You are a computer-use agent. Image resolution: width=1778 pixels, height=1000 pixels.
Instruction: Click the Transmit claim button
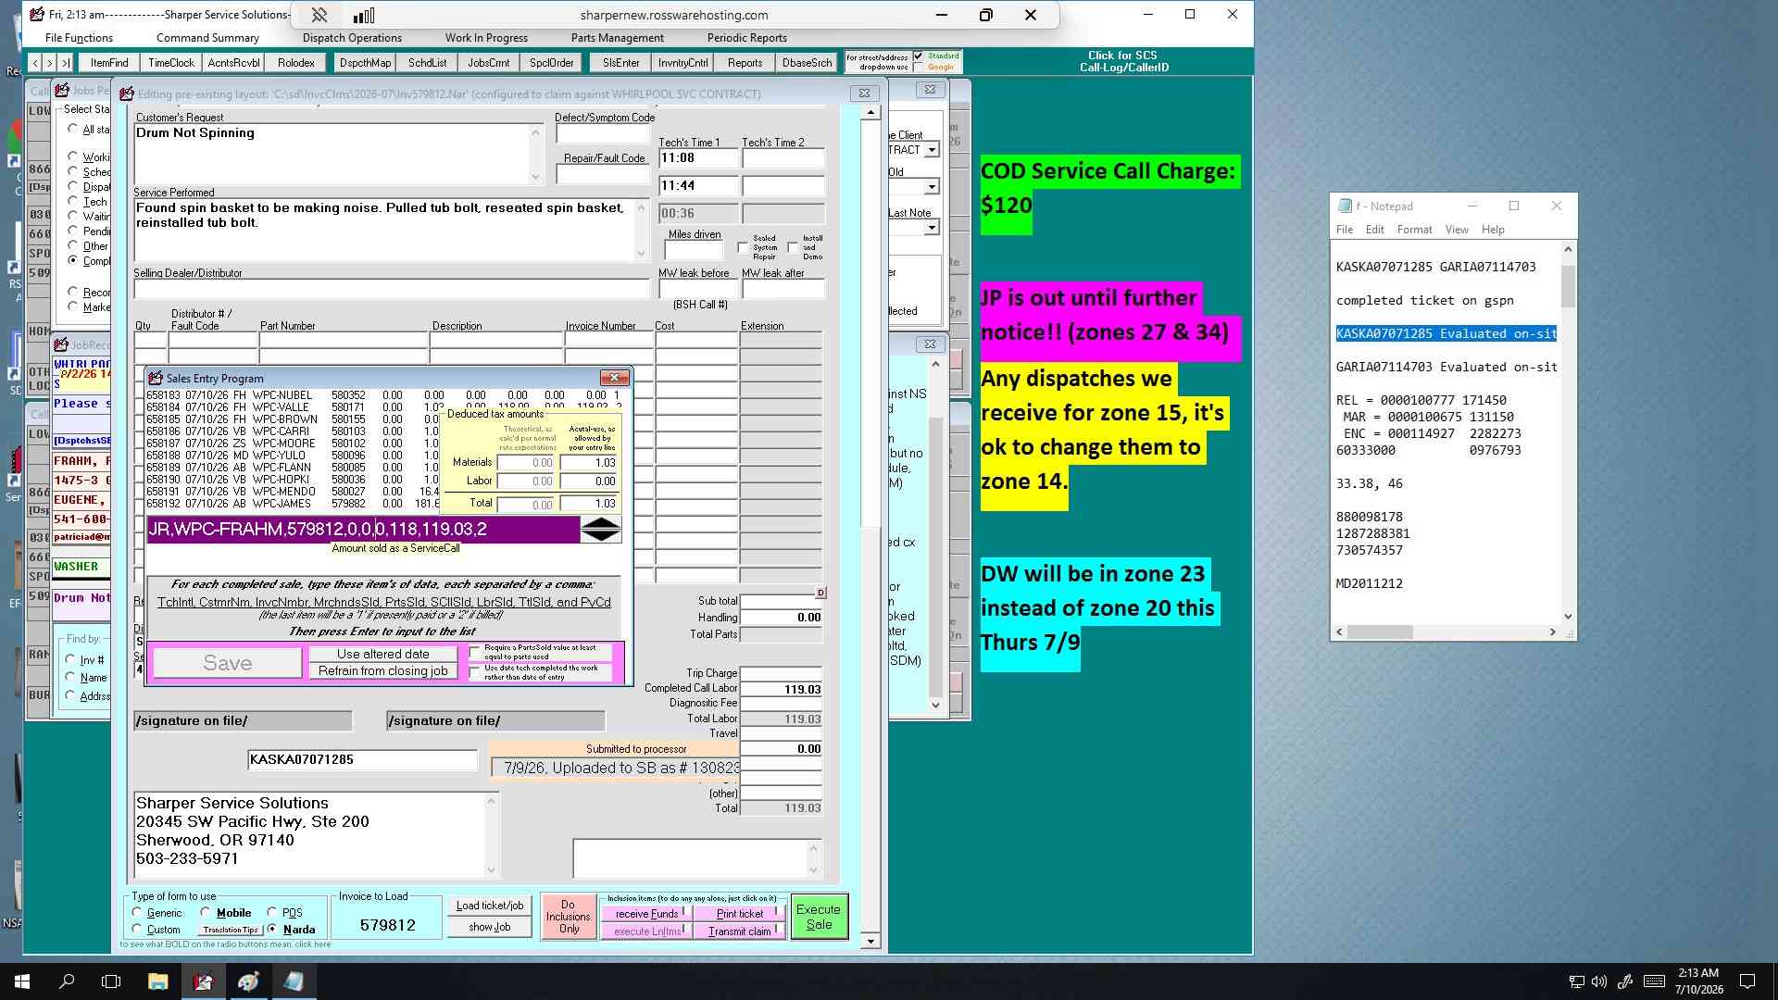click(740, 931)
